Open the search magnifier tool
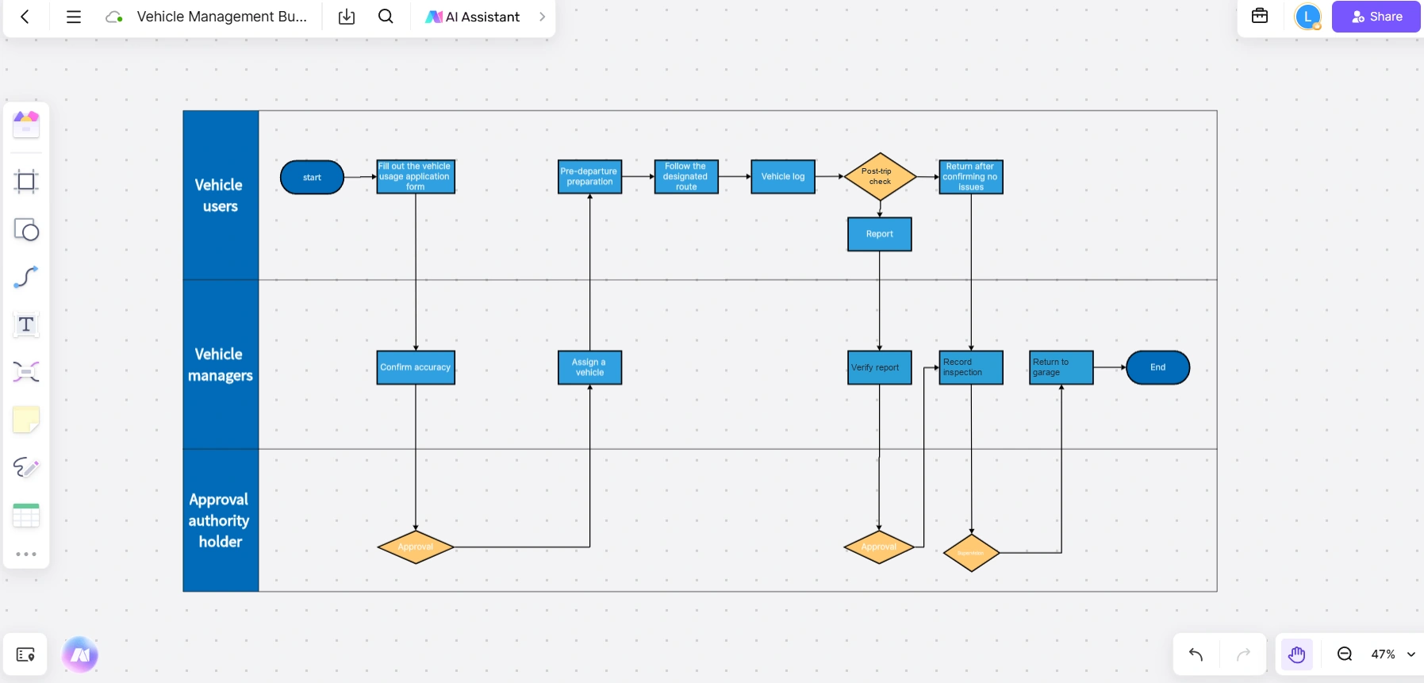This screenshot has width=1424, height=683. click(x=386, y=17)
